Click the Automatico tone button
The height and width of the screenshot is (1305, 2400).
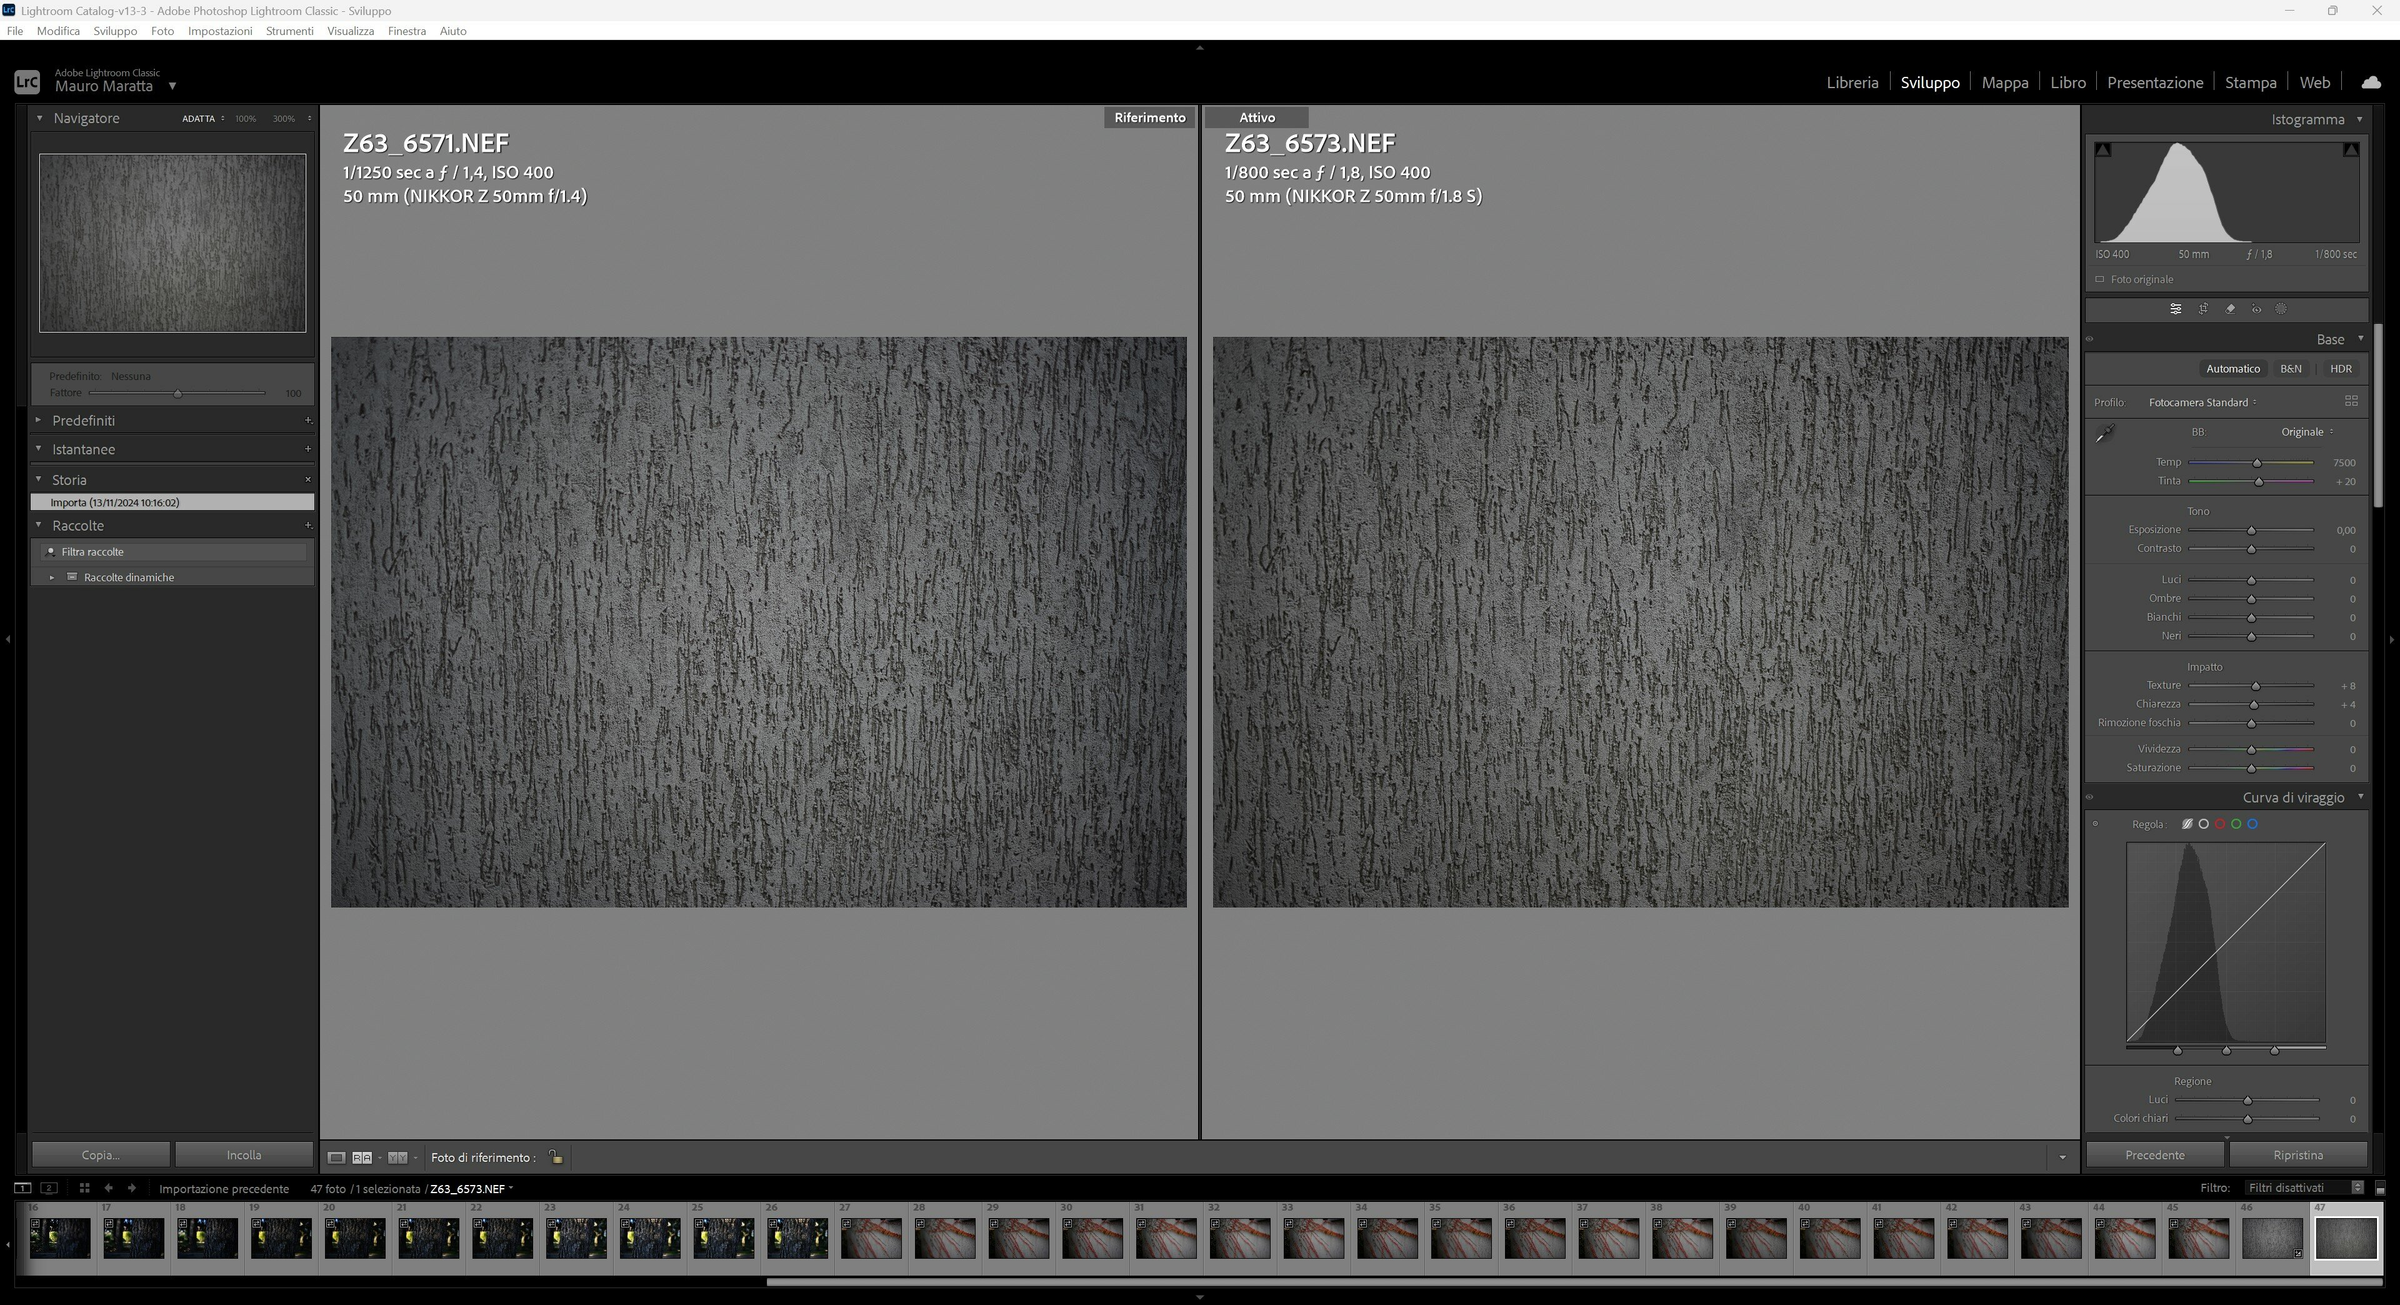(x=2232, y=369)
